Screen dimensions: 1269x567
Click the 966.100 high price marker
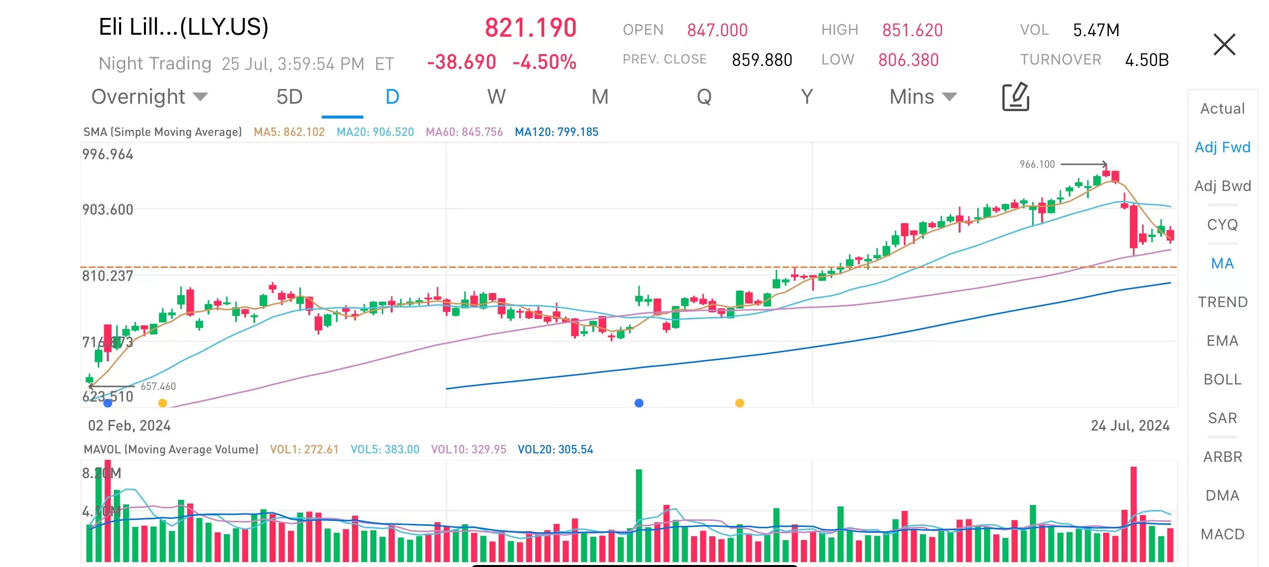(1037, 164)
